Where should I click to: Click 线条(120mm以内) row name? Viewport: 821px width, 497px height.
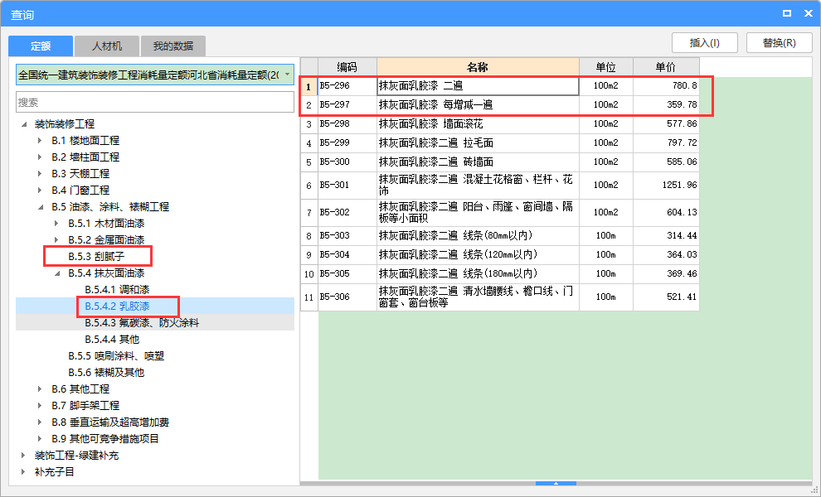[478, 255]
